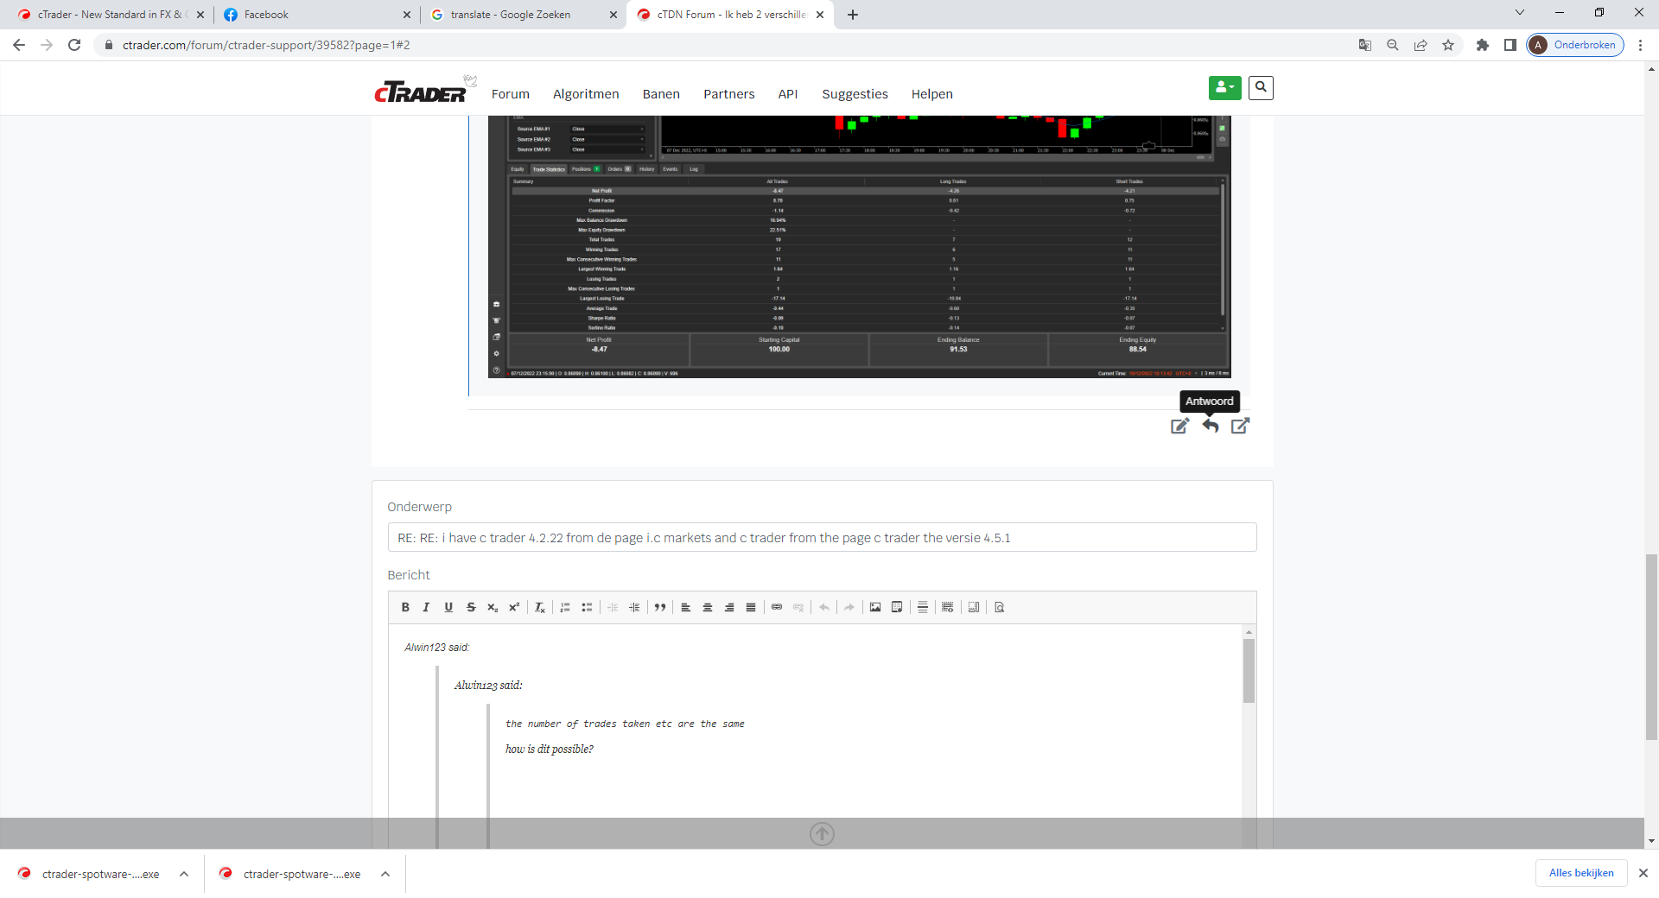
Task: Switch to the translate Google Zoeken tab
Action: pos(524,15)
